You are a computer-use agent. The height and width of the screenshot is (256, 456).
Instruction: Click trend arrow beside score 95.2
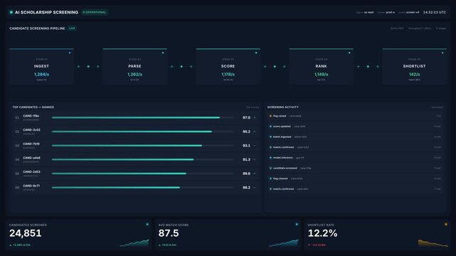coord(255,132)
